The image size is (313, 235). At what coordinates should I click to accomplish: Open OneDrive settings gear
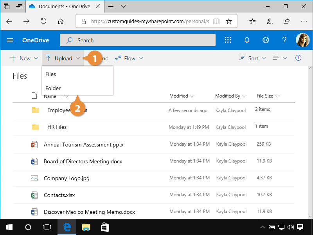[266, 40]
